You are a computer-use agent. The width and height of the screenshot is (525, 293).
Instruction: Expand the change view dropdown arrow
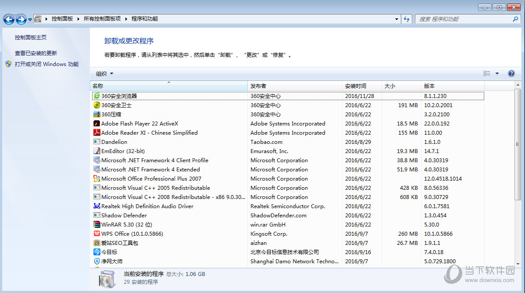tap(498, 73)
